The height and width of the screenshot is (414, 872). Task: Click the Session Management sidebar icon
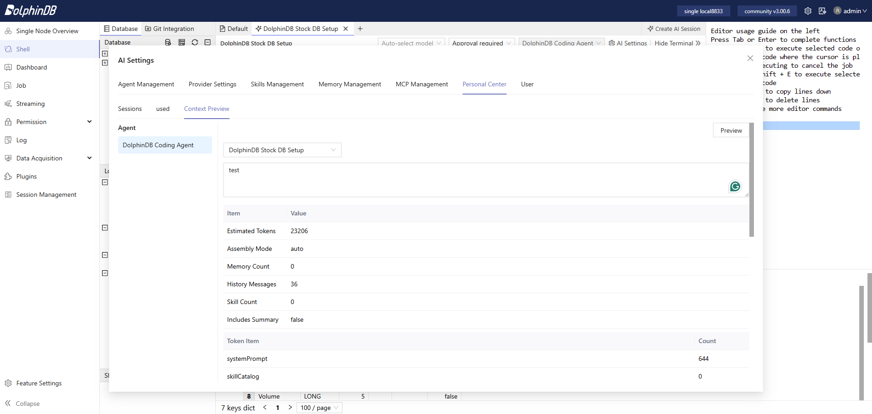tap(8, 195)
